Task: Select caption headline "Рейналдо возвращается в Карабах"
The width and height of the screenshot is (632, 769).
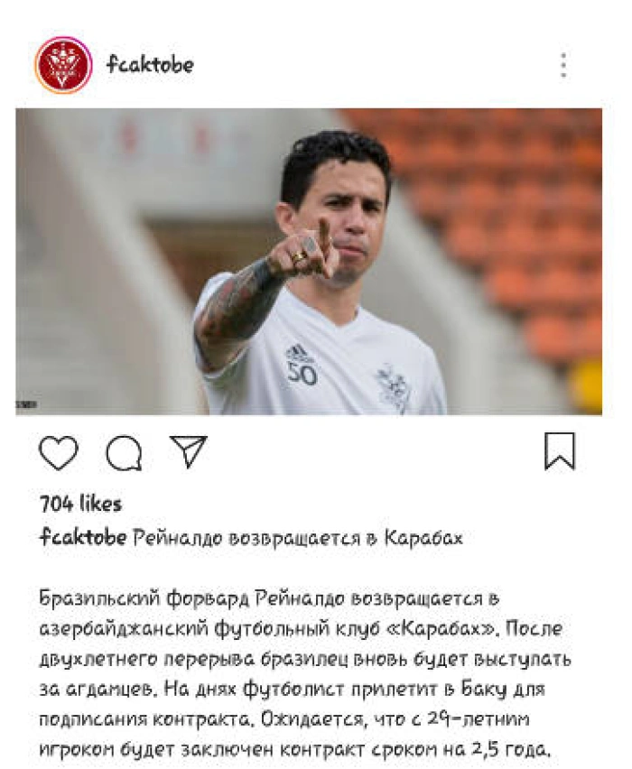Action: 298,538
